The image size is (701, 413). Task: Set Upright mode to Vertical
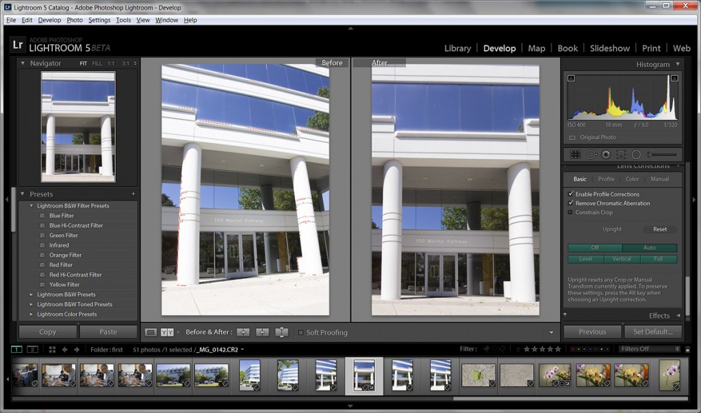click(622, 259)
